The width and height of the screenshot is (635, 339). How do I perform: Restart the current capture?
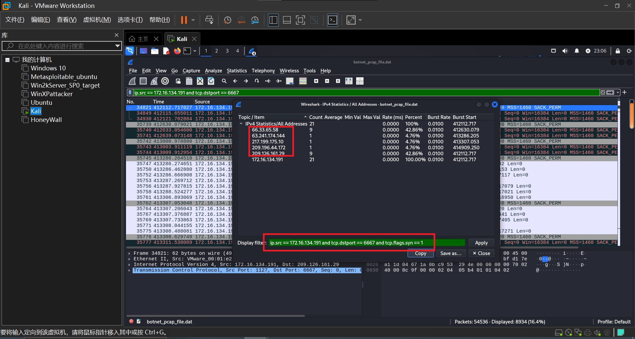coord(154,81)
